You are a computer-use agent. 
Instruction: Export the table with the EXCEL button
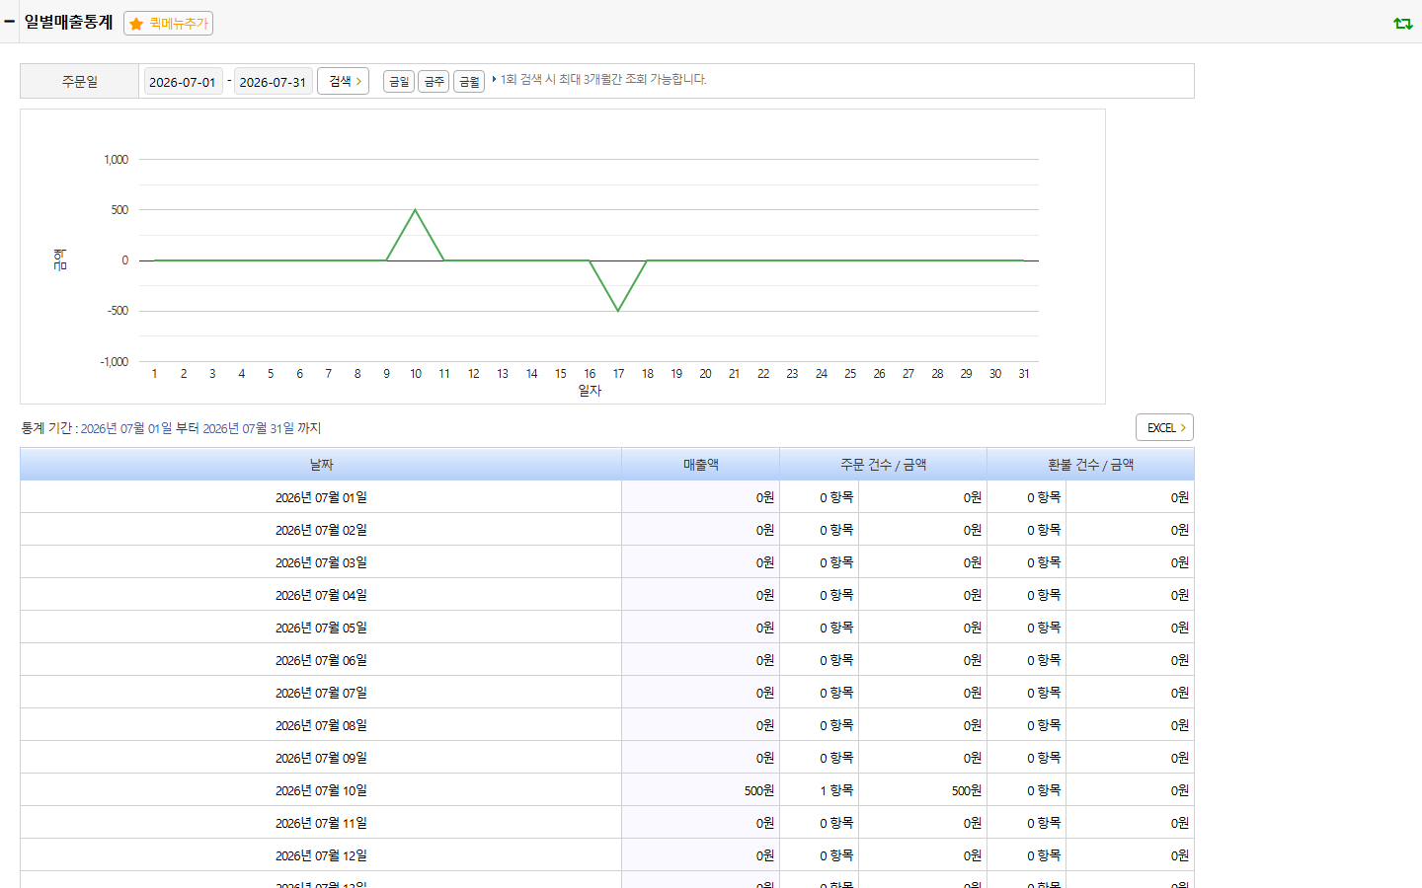[1164, 427]
